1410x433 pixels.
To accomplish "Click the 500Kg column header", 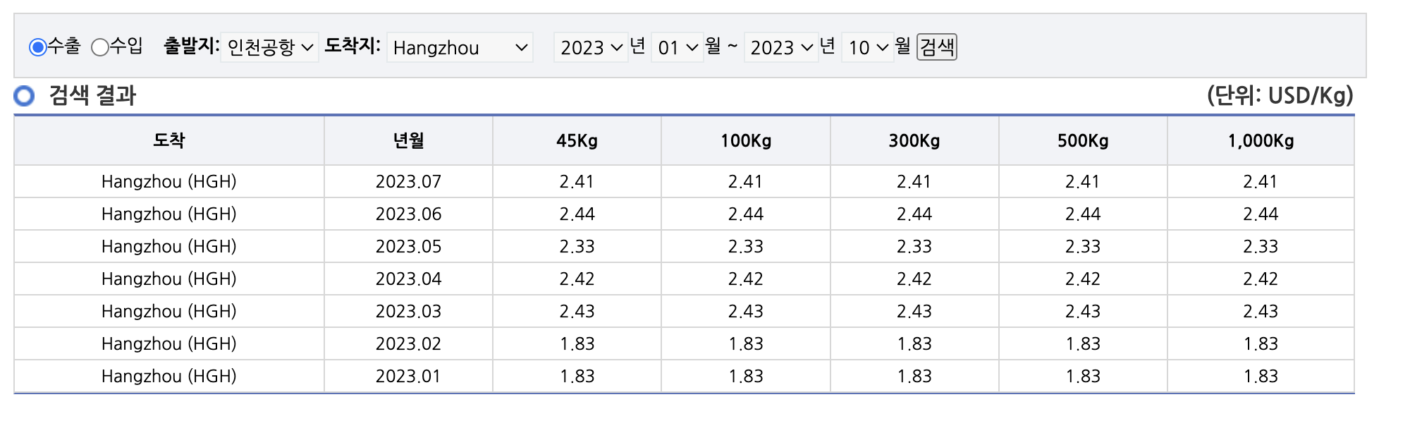I will tap(1083, 140).
